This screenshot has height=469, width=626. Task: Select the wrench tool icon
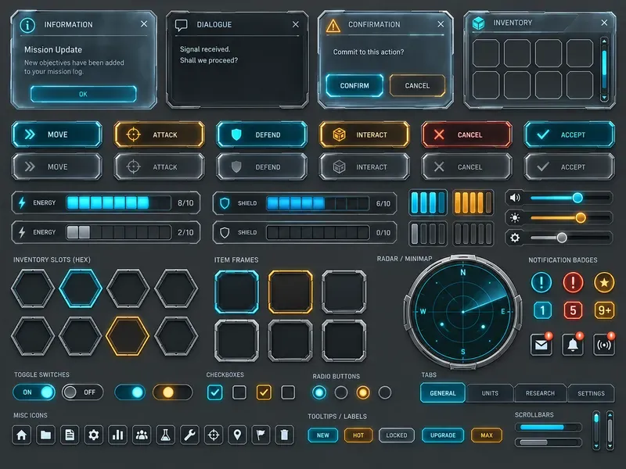[x=189, y=435]
